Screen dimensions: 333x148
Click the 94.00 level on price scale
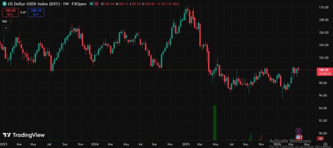323,108
